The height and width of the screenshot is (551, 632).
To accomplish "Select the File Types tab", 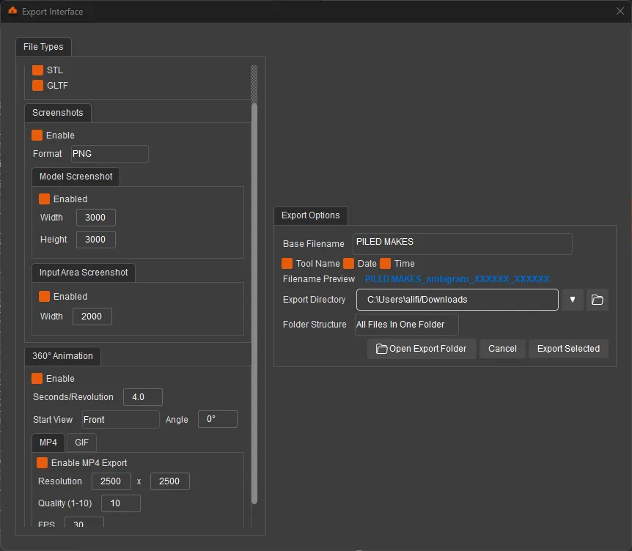I will 43,46.
